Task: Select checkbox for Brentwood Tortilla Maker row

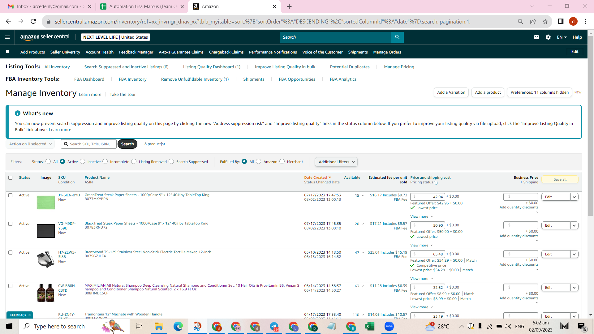Action: pos(11,253)
